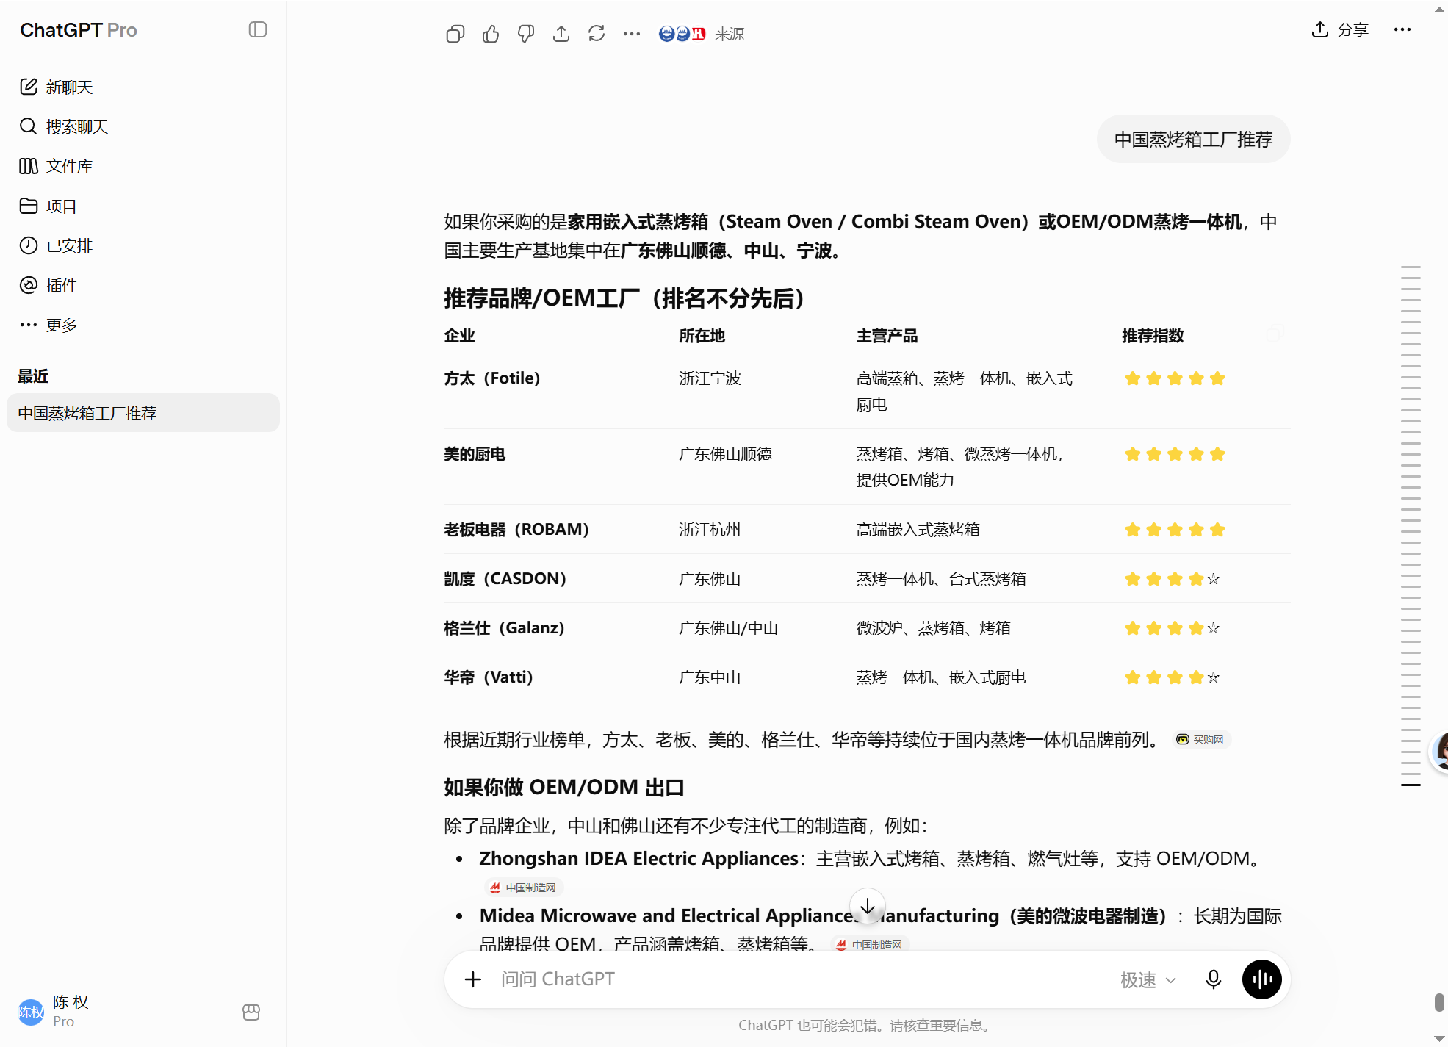Click the microphone dictation icon
The width and height of the screenshot is (1448, 1047).
click(x=1214, y=979)
